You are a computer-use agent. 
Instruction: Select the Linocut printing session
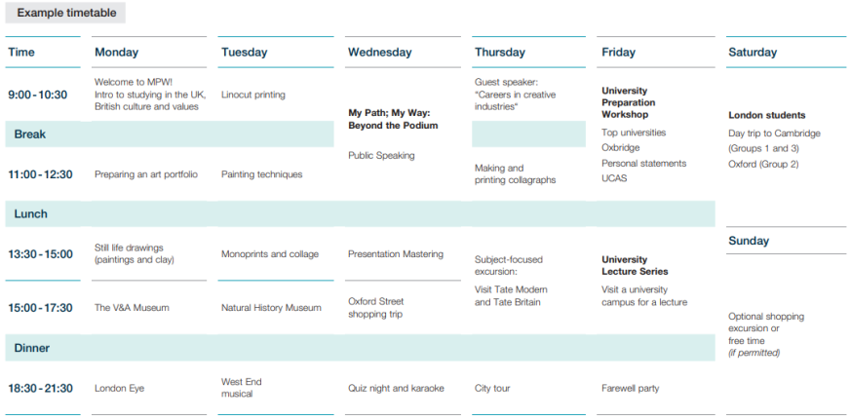click(253, 95)
